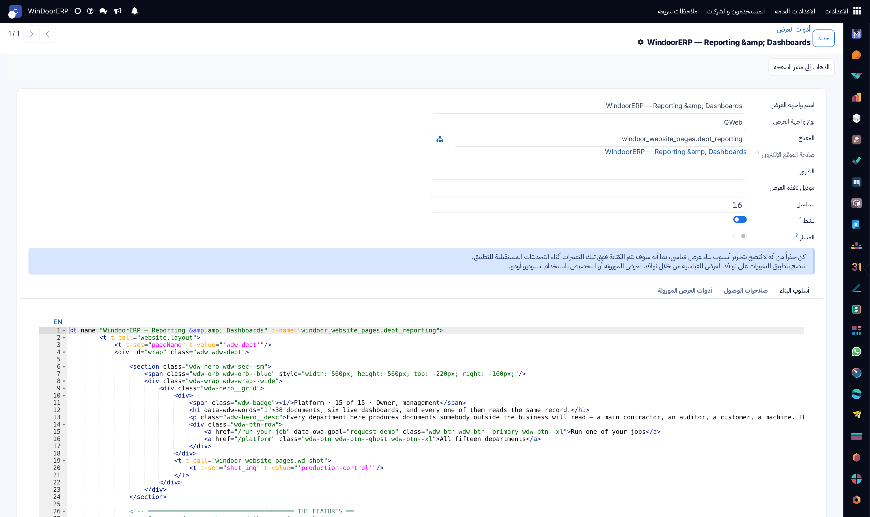This screenshot has height=517, width=870.
Task: Switch to the أدوات العرض الموروثة tab
Action: 685,291
